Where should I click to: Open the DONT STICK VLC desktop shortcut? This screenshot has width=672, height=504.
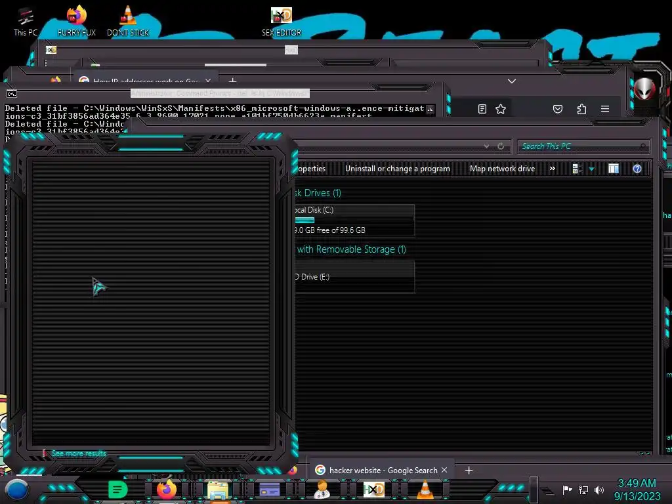pos(128,22)
